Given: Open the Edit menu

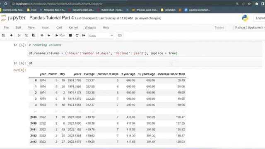Looking at the screenshot, I should coord(18,28).
